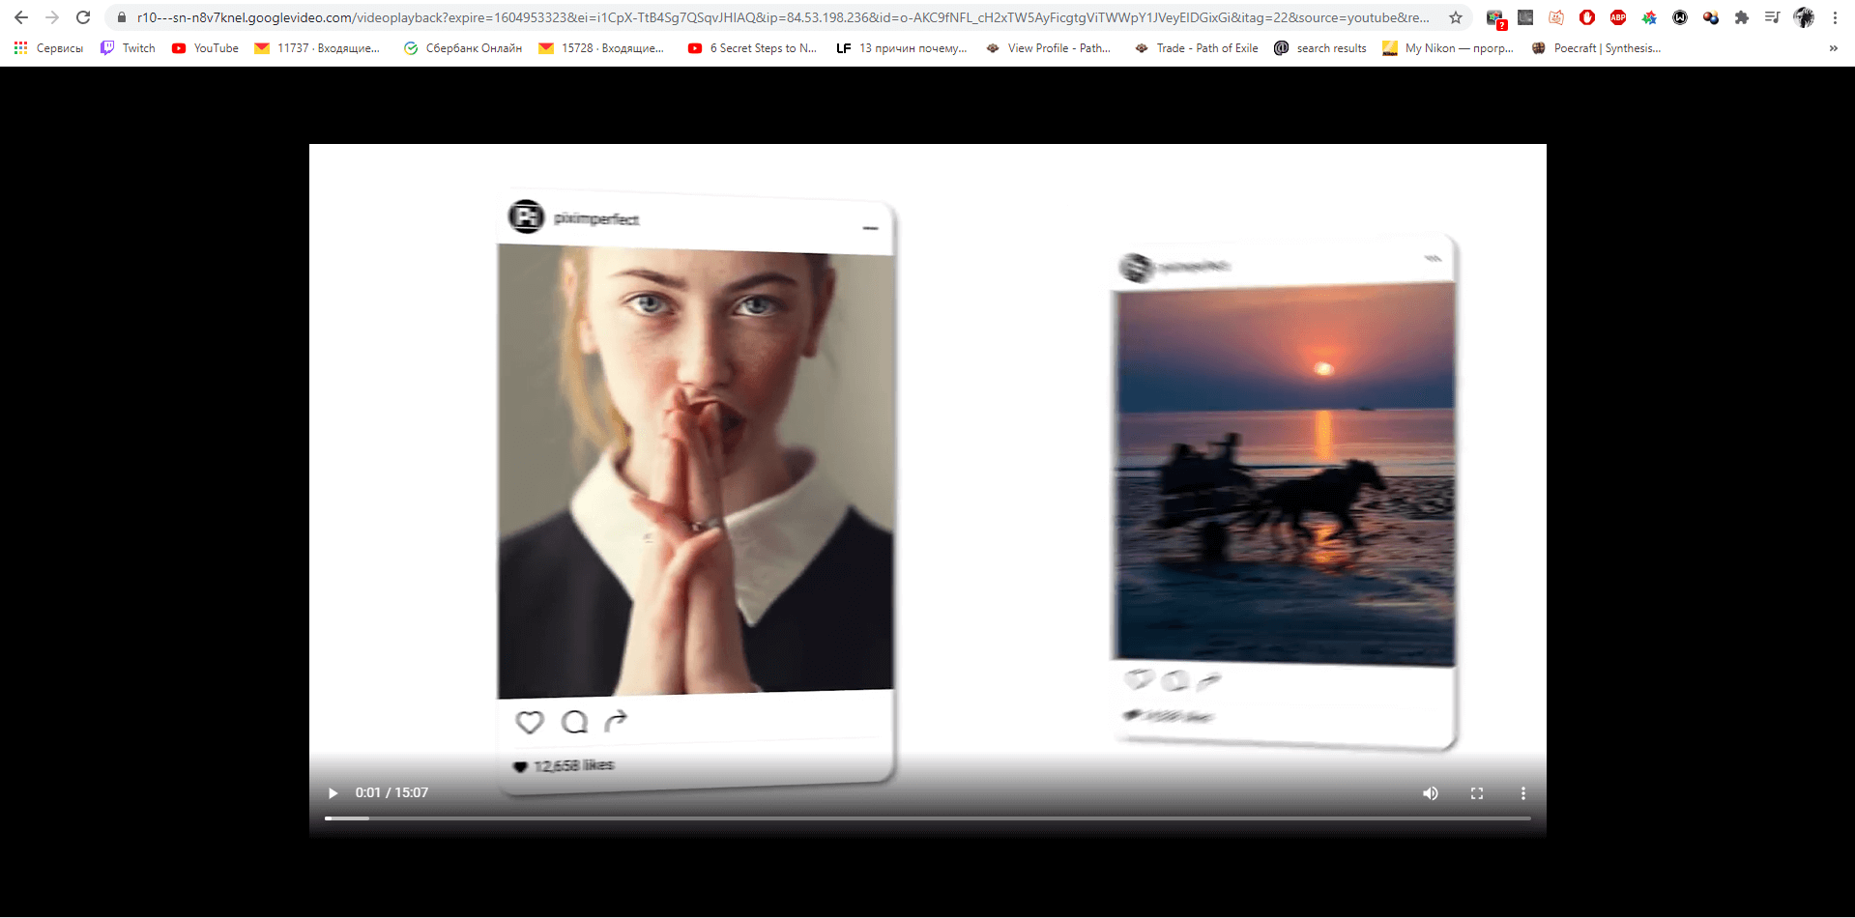Click the 0:01 / 15:07 time display
The width and height of the screenshot is (1855, 918).
click(x=391, y=792)
